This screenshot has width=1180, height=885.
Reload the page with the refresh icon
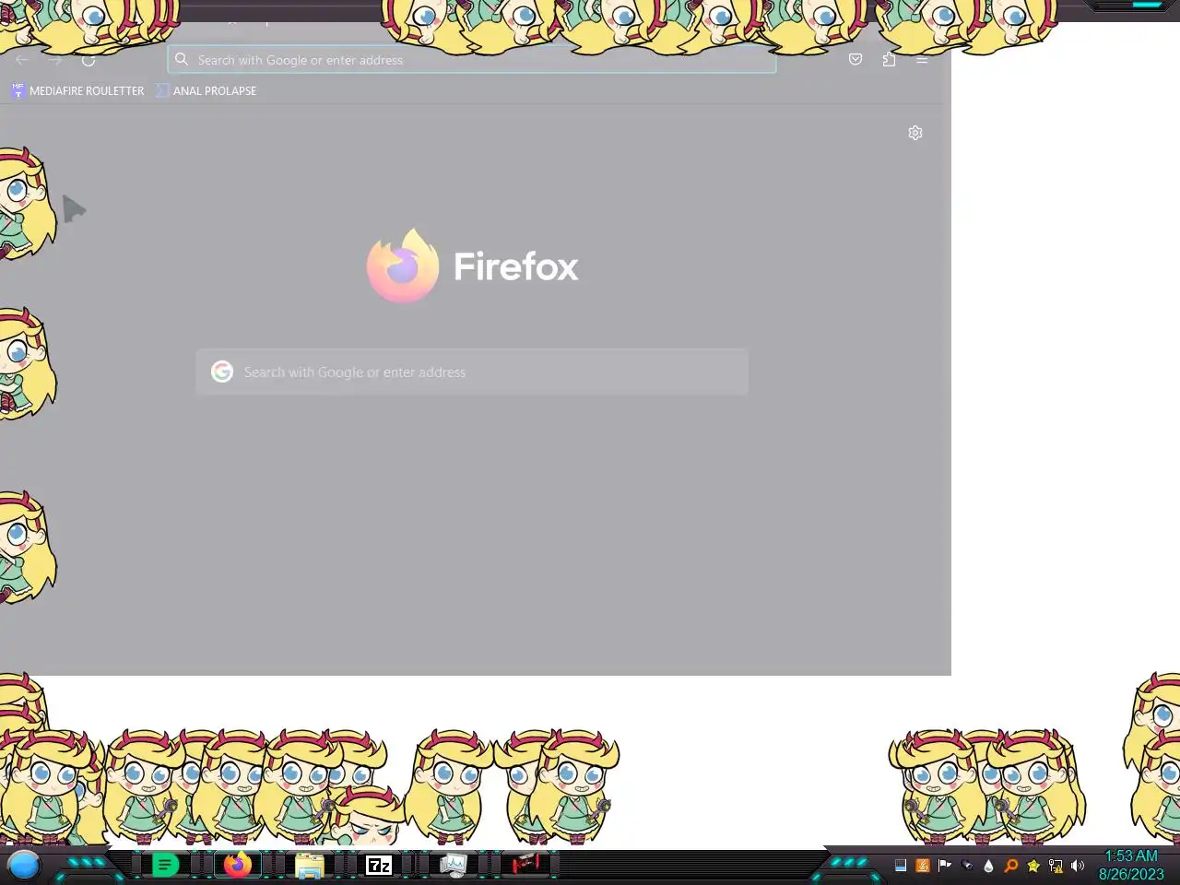click(88, 60)
